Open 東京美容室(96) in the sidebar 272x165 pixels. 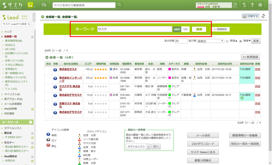click(x=14, y=41)
